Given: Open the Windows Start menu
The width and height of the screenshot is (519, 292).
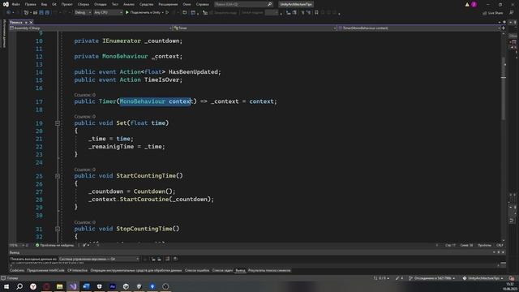Looking at the screenshot, I should point(6,286).
